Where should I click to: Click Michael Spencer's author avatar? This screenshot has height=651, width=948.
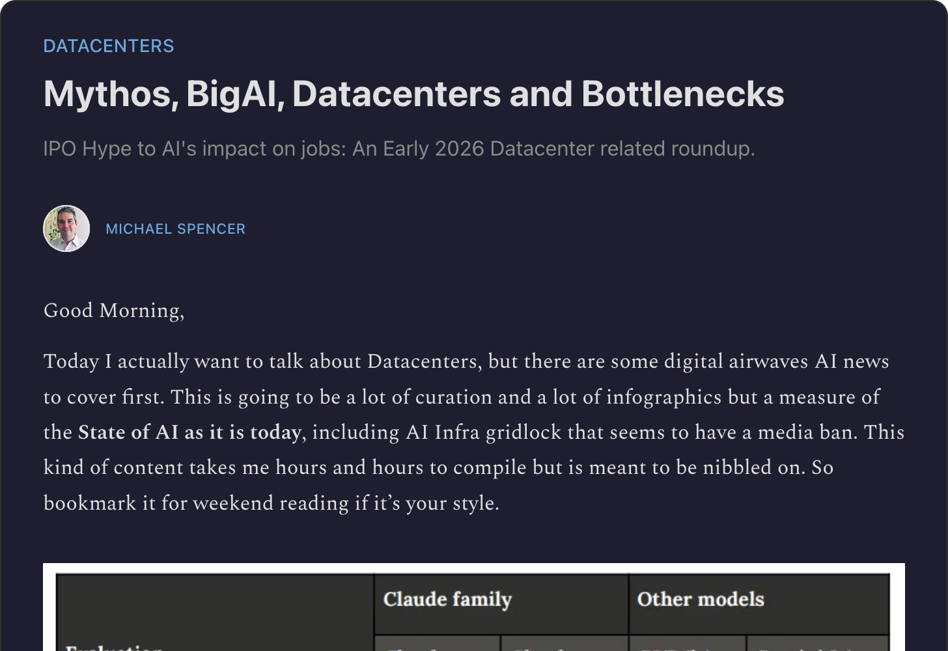[66, 229]
